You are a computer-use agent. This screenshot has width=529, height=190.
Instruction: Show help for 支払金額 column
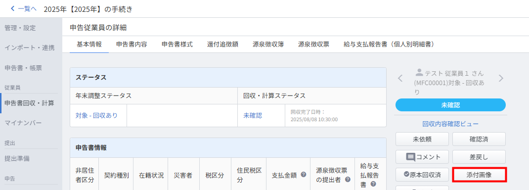[303, 175]
